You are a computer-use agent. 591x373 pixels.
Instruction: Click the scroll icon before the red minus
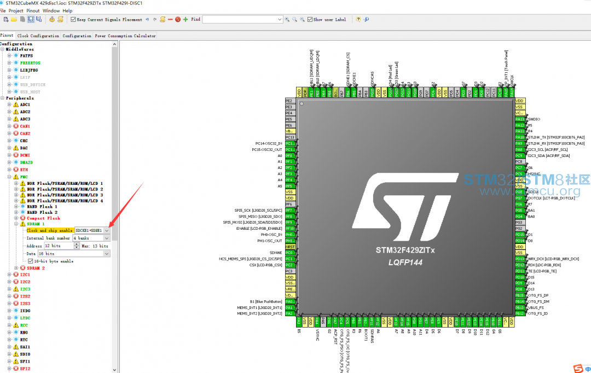point(163,19)
